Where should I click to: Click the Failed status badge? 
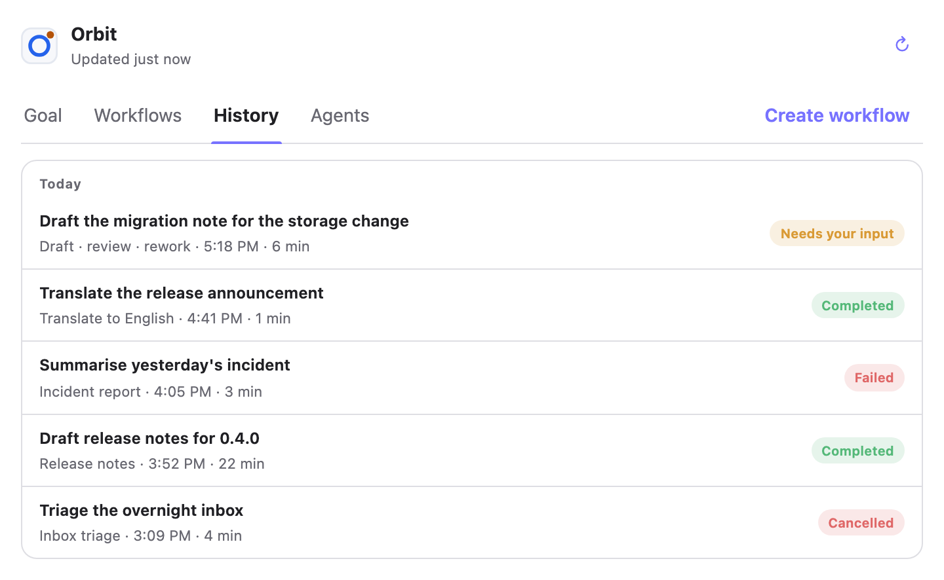(874, 378)
